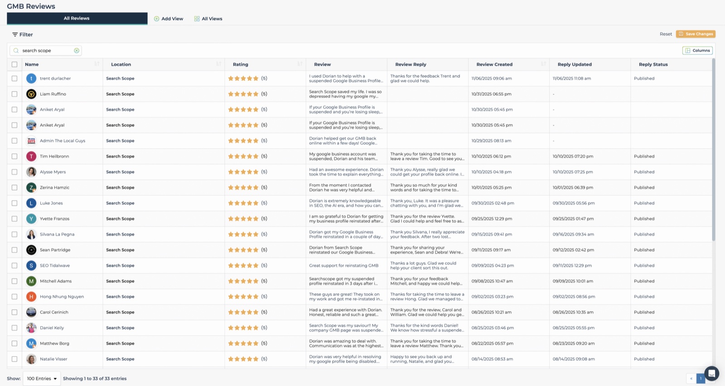The height and width of the screenshot is (386, 725).
Task: Click Carol Cerinich's review text
Action: pos(346,312)
